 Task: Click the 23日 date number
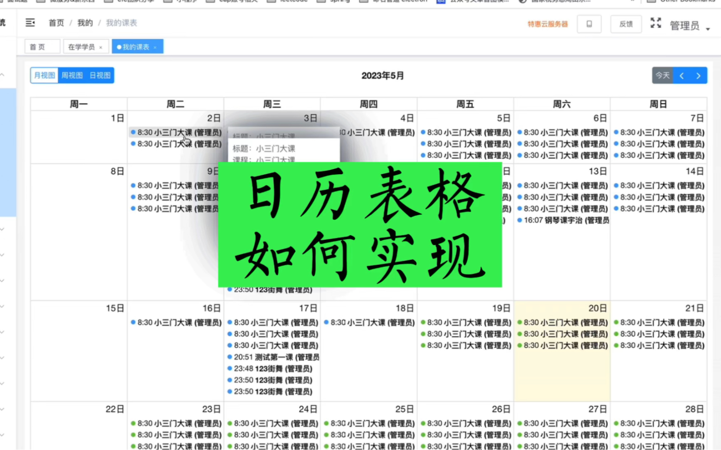pos(211,409)
